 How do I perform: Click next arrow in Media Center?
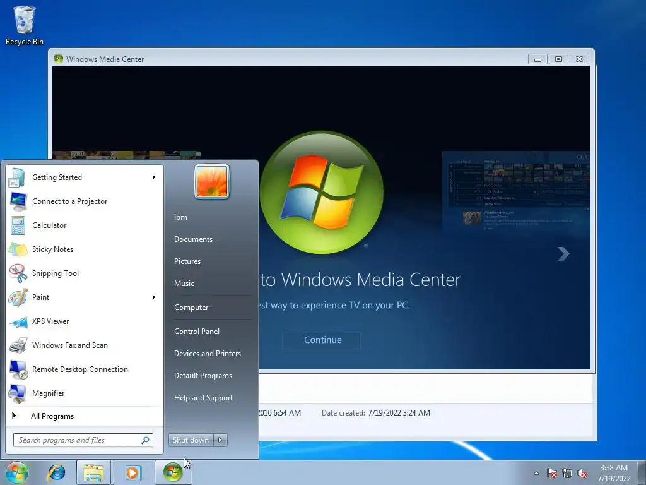pyautogui.click(x=563, y=254)
